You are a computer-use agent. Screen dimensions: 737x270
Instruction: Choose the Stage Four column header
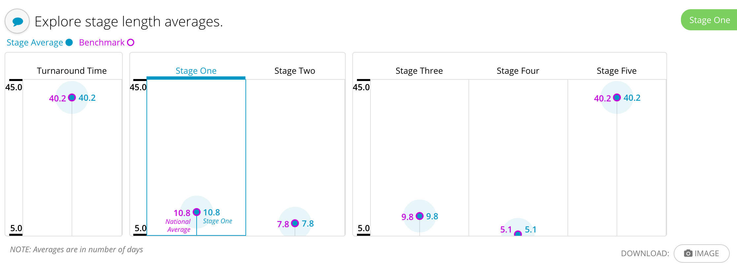click(518, 71)
